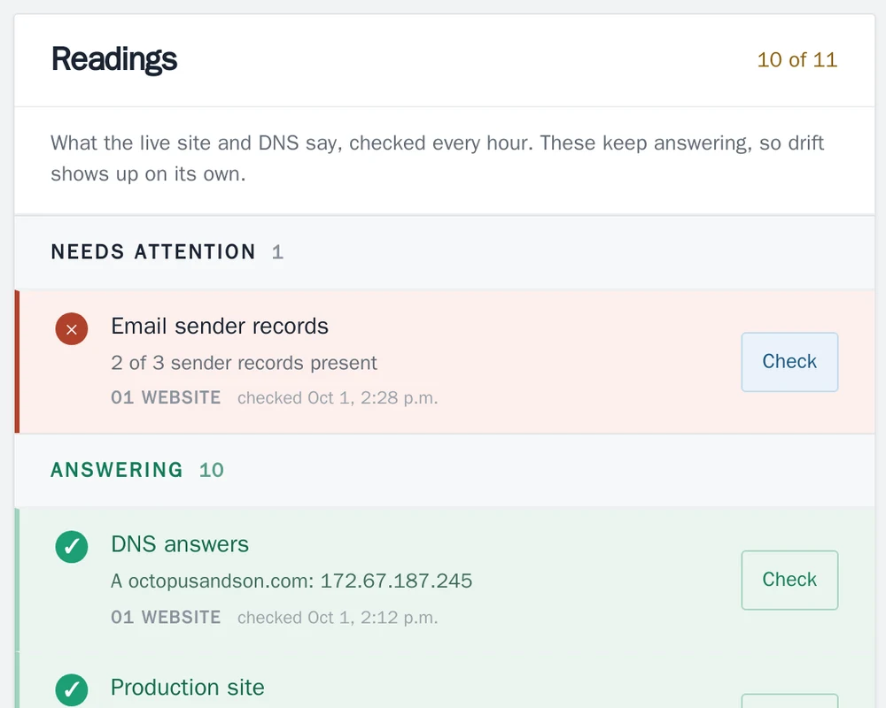The width and height of the screenshot is (886, 708).
Task: Click '01 WEBSITE' tag under DNS answers
Action: [x=166, y=618]
